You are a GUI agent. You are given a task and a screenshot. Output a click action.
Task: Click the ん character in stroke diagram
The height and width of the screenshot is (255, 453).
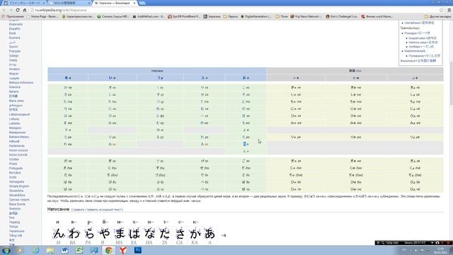(59, 234)
